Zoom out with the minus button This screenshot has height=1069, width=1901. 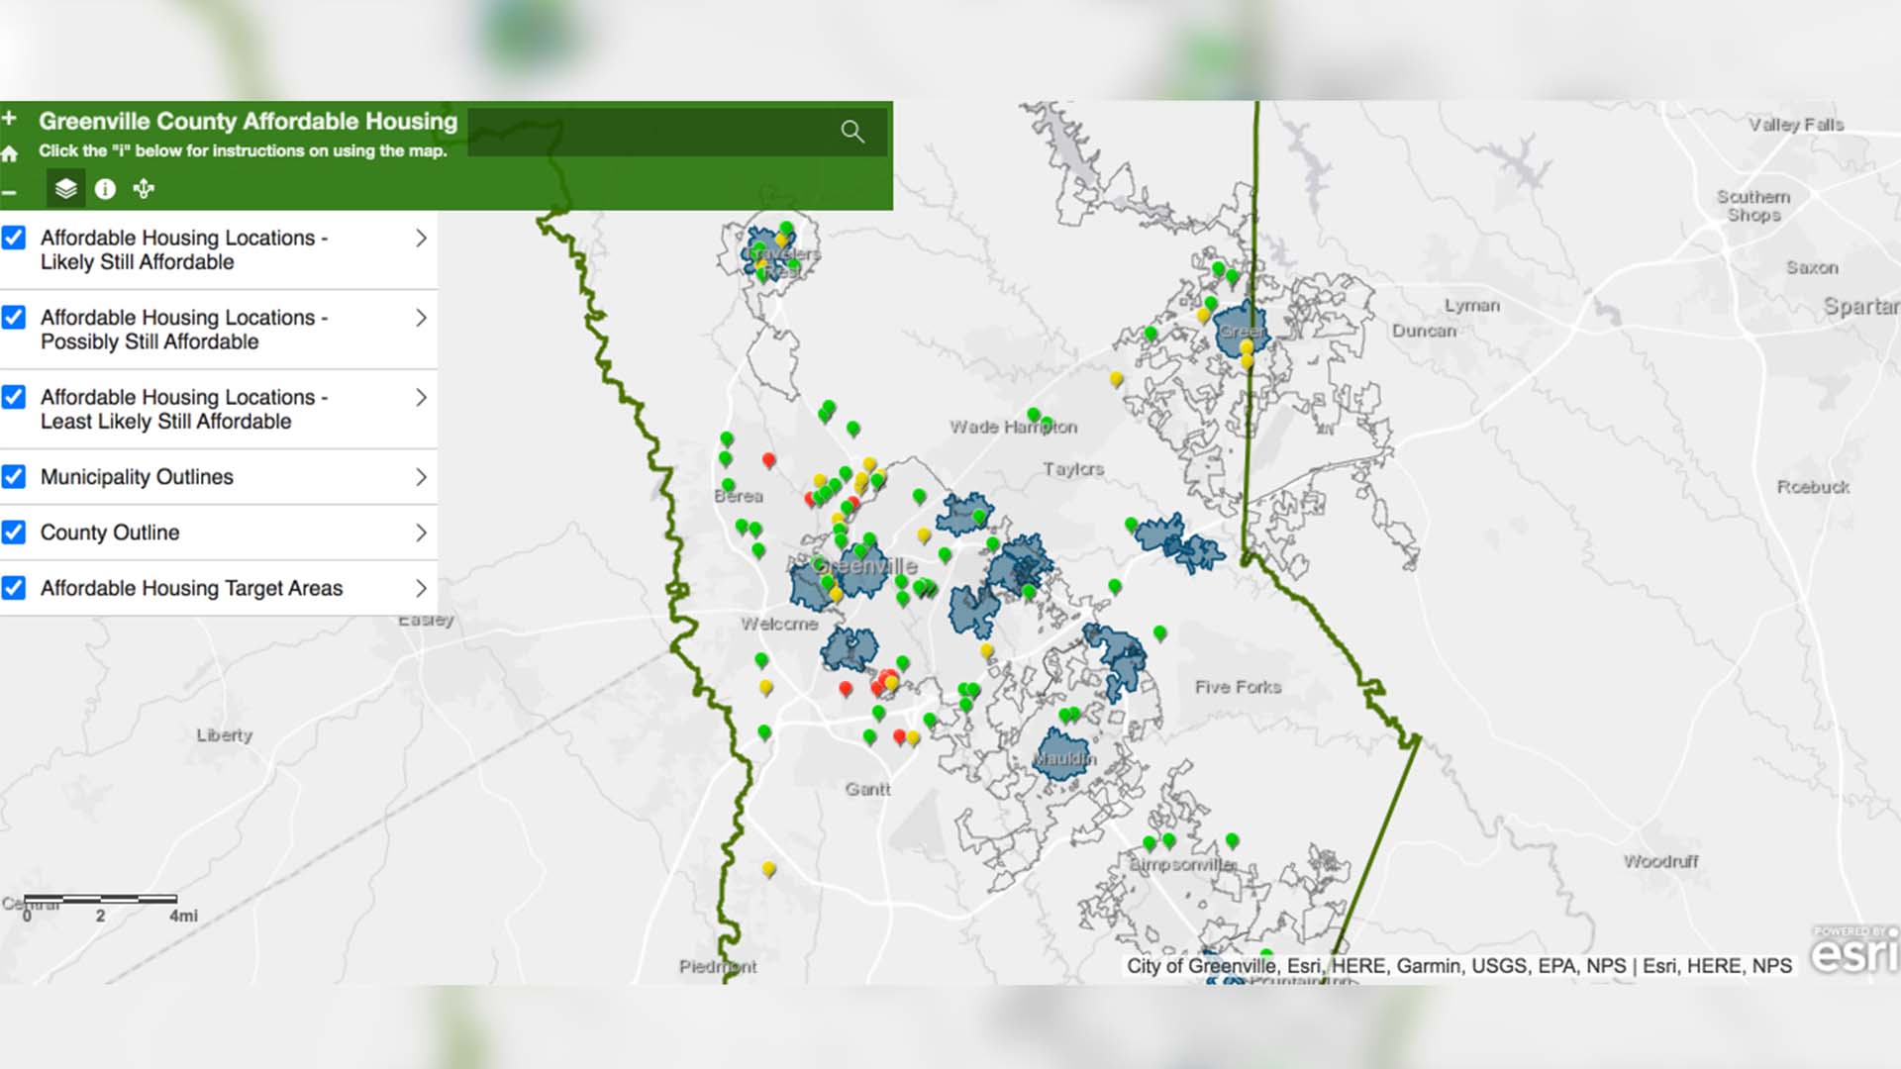click(9, 192)
